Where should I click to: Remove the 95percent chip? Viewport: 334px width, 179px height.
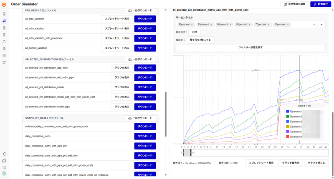tap(211, 25)
